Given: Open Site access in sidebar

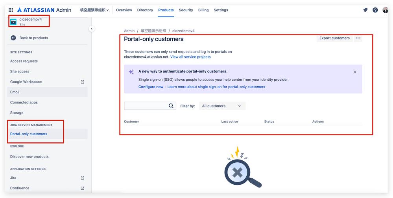Looking at the screenshot, I should point(47,71).
